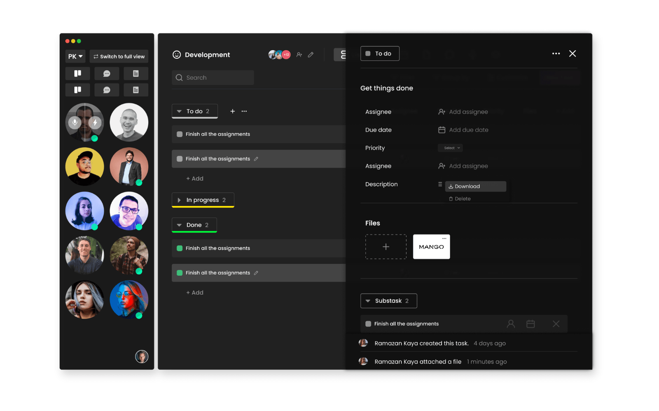Choose Delete from the menu
Image resolution: width=659 pixels, height=411 pixels.
tap(460, 199)
